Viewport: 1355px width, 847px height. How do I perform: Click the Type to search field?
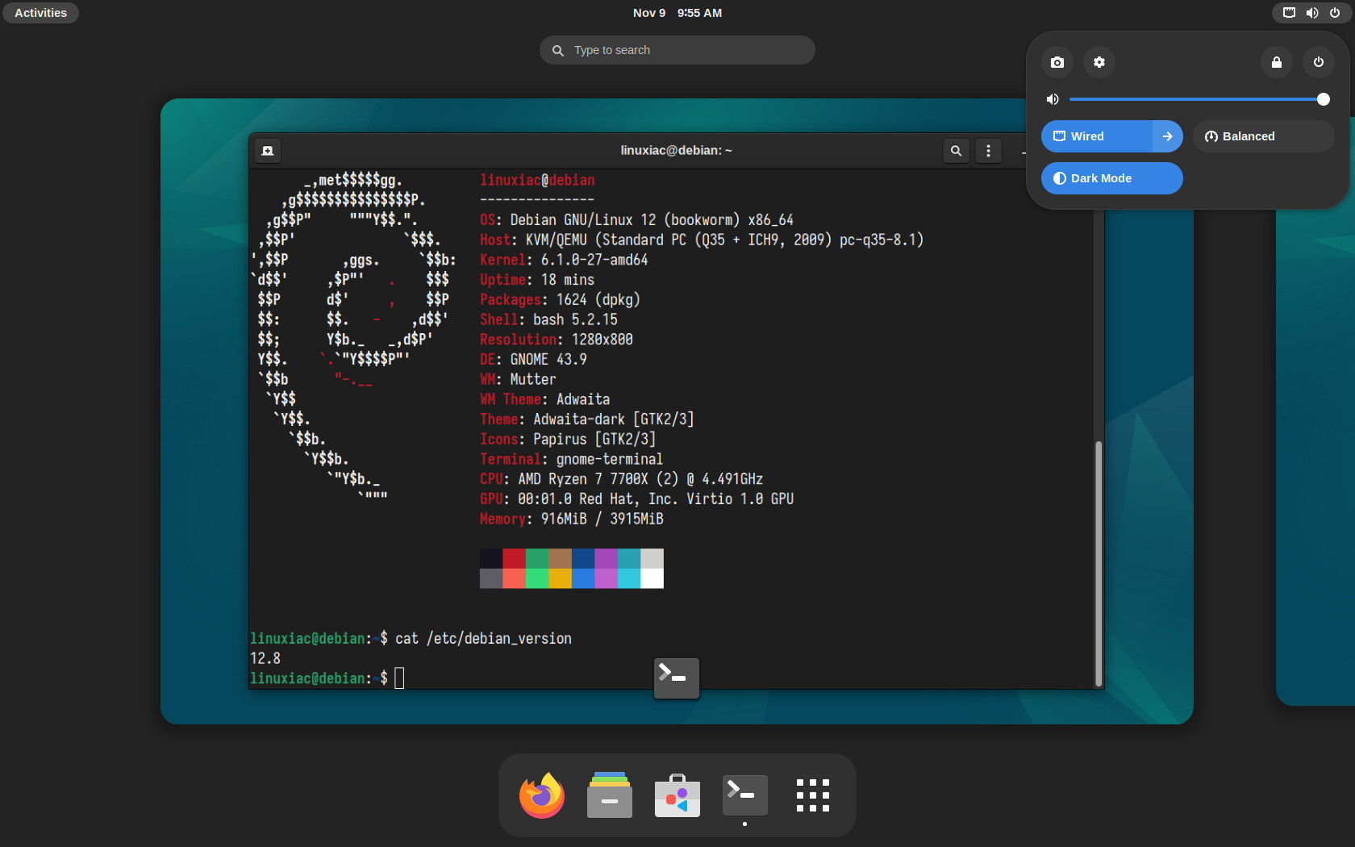pos(677,50)
